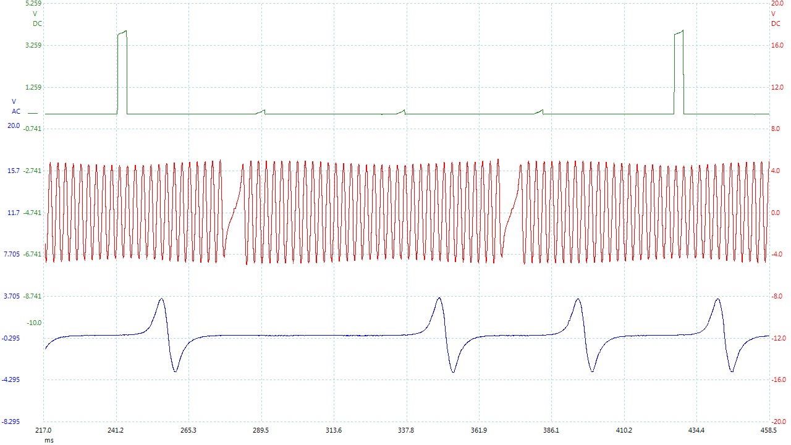
Task: Click the red axis value 4.0
Action: tap(776, 171)
